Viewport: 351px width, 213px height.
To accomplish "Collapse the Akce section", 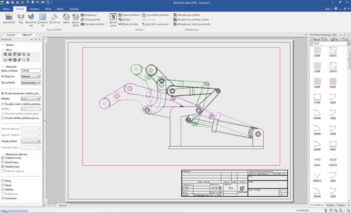I will (x=3, y=50).
